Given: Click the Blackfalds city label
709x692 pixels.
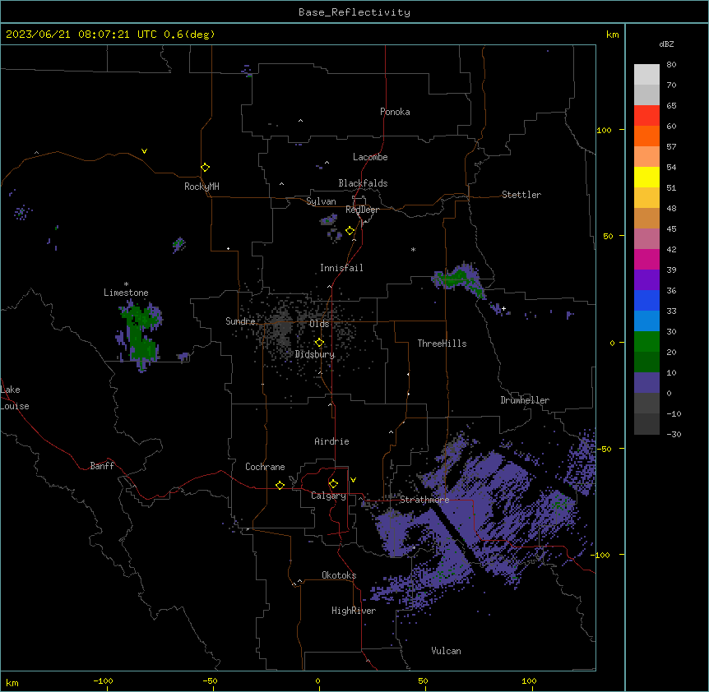Looking at the screenshot, I should (363, 183).
